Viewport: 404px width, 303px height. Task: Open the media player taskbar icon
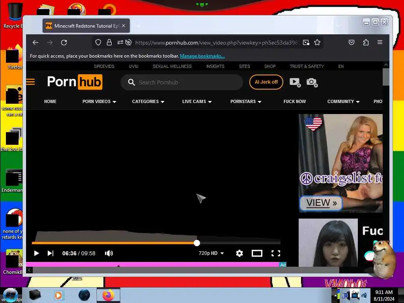coord(58,295)
